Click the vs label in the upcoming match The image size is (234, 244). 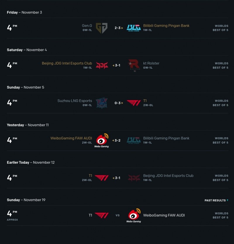118,216
